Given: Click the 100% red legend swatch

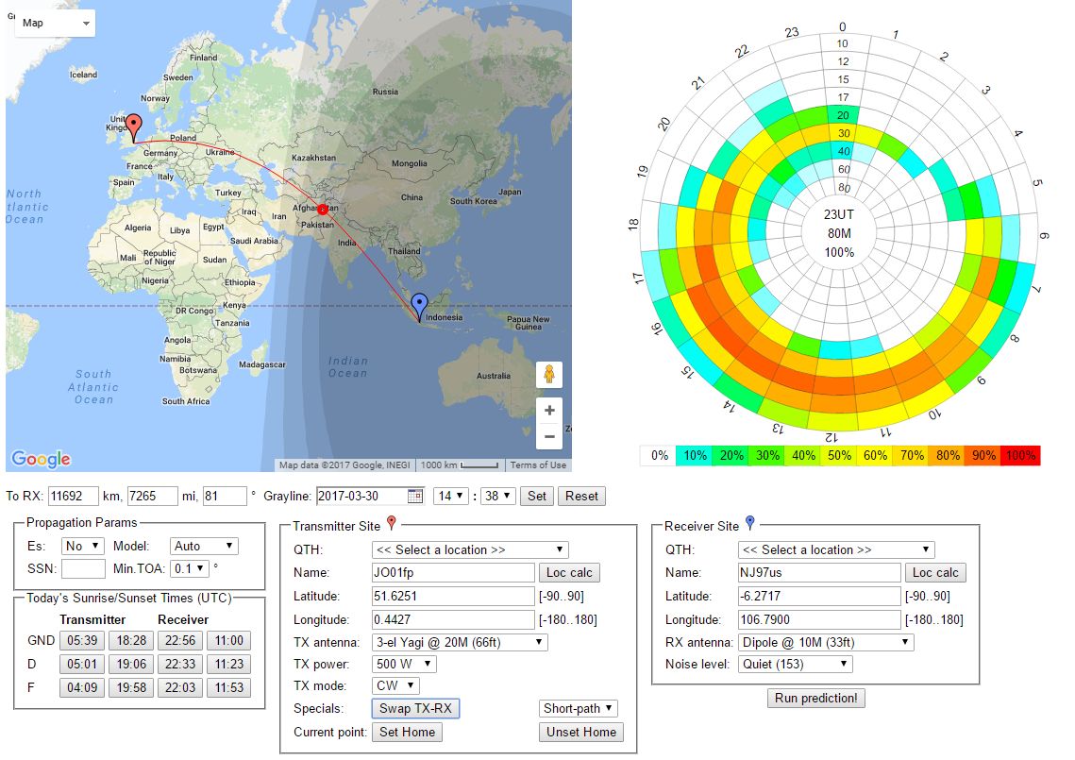Looking at the screenshot, I should click(1020, 455).
